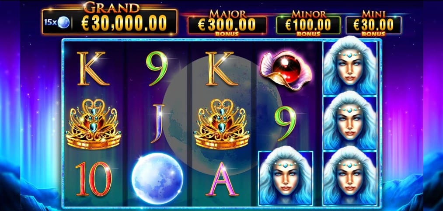Screen dimensions: 443x211
Task: Click the 15x moon orb counter
Action: click(x=57, y=22)
